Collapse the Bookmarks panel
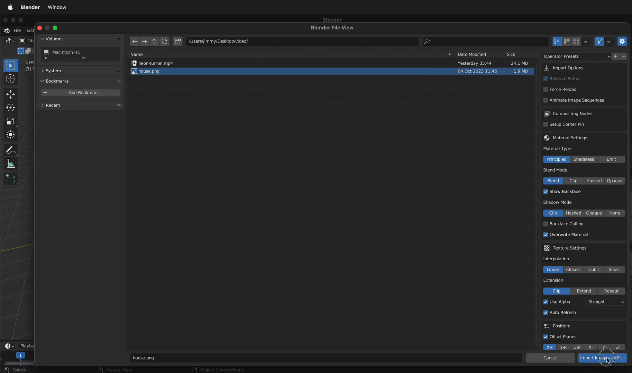 (x=43, y=81)
